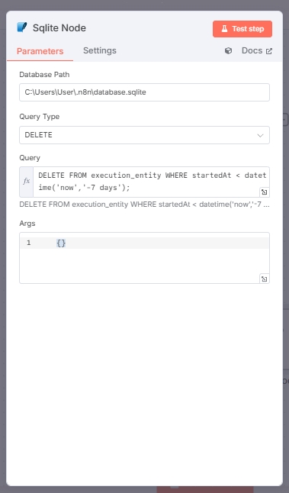This screenshot has width=289, height=493.
Task: Open the Args field's expand editor icon
Action: pos(264,279)
